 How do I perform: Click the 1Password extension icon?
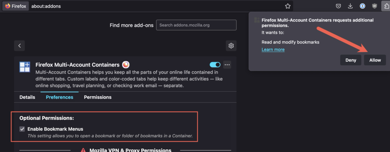tap(363, 6)
